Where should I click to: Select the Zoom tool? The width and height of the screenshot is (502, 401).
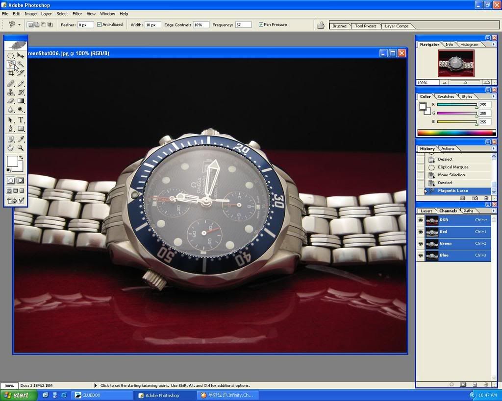21,148
